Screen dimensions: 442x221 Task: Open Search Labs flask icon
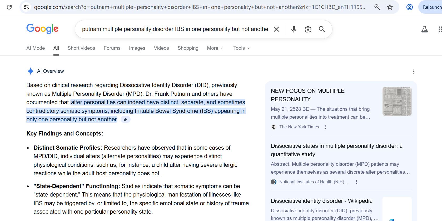pos(424,29)
